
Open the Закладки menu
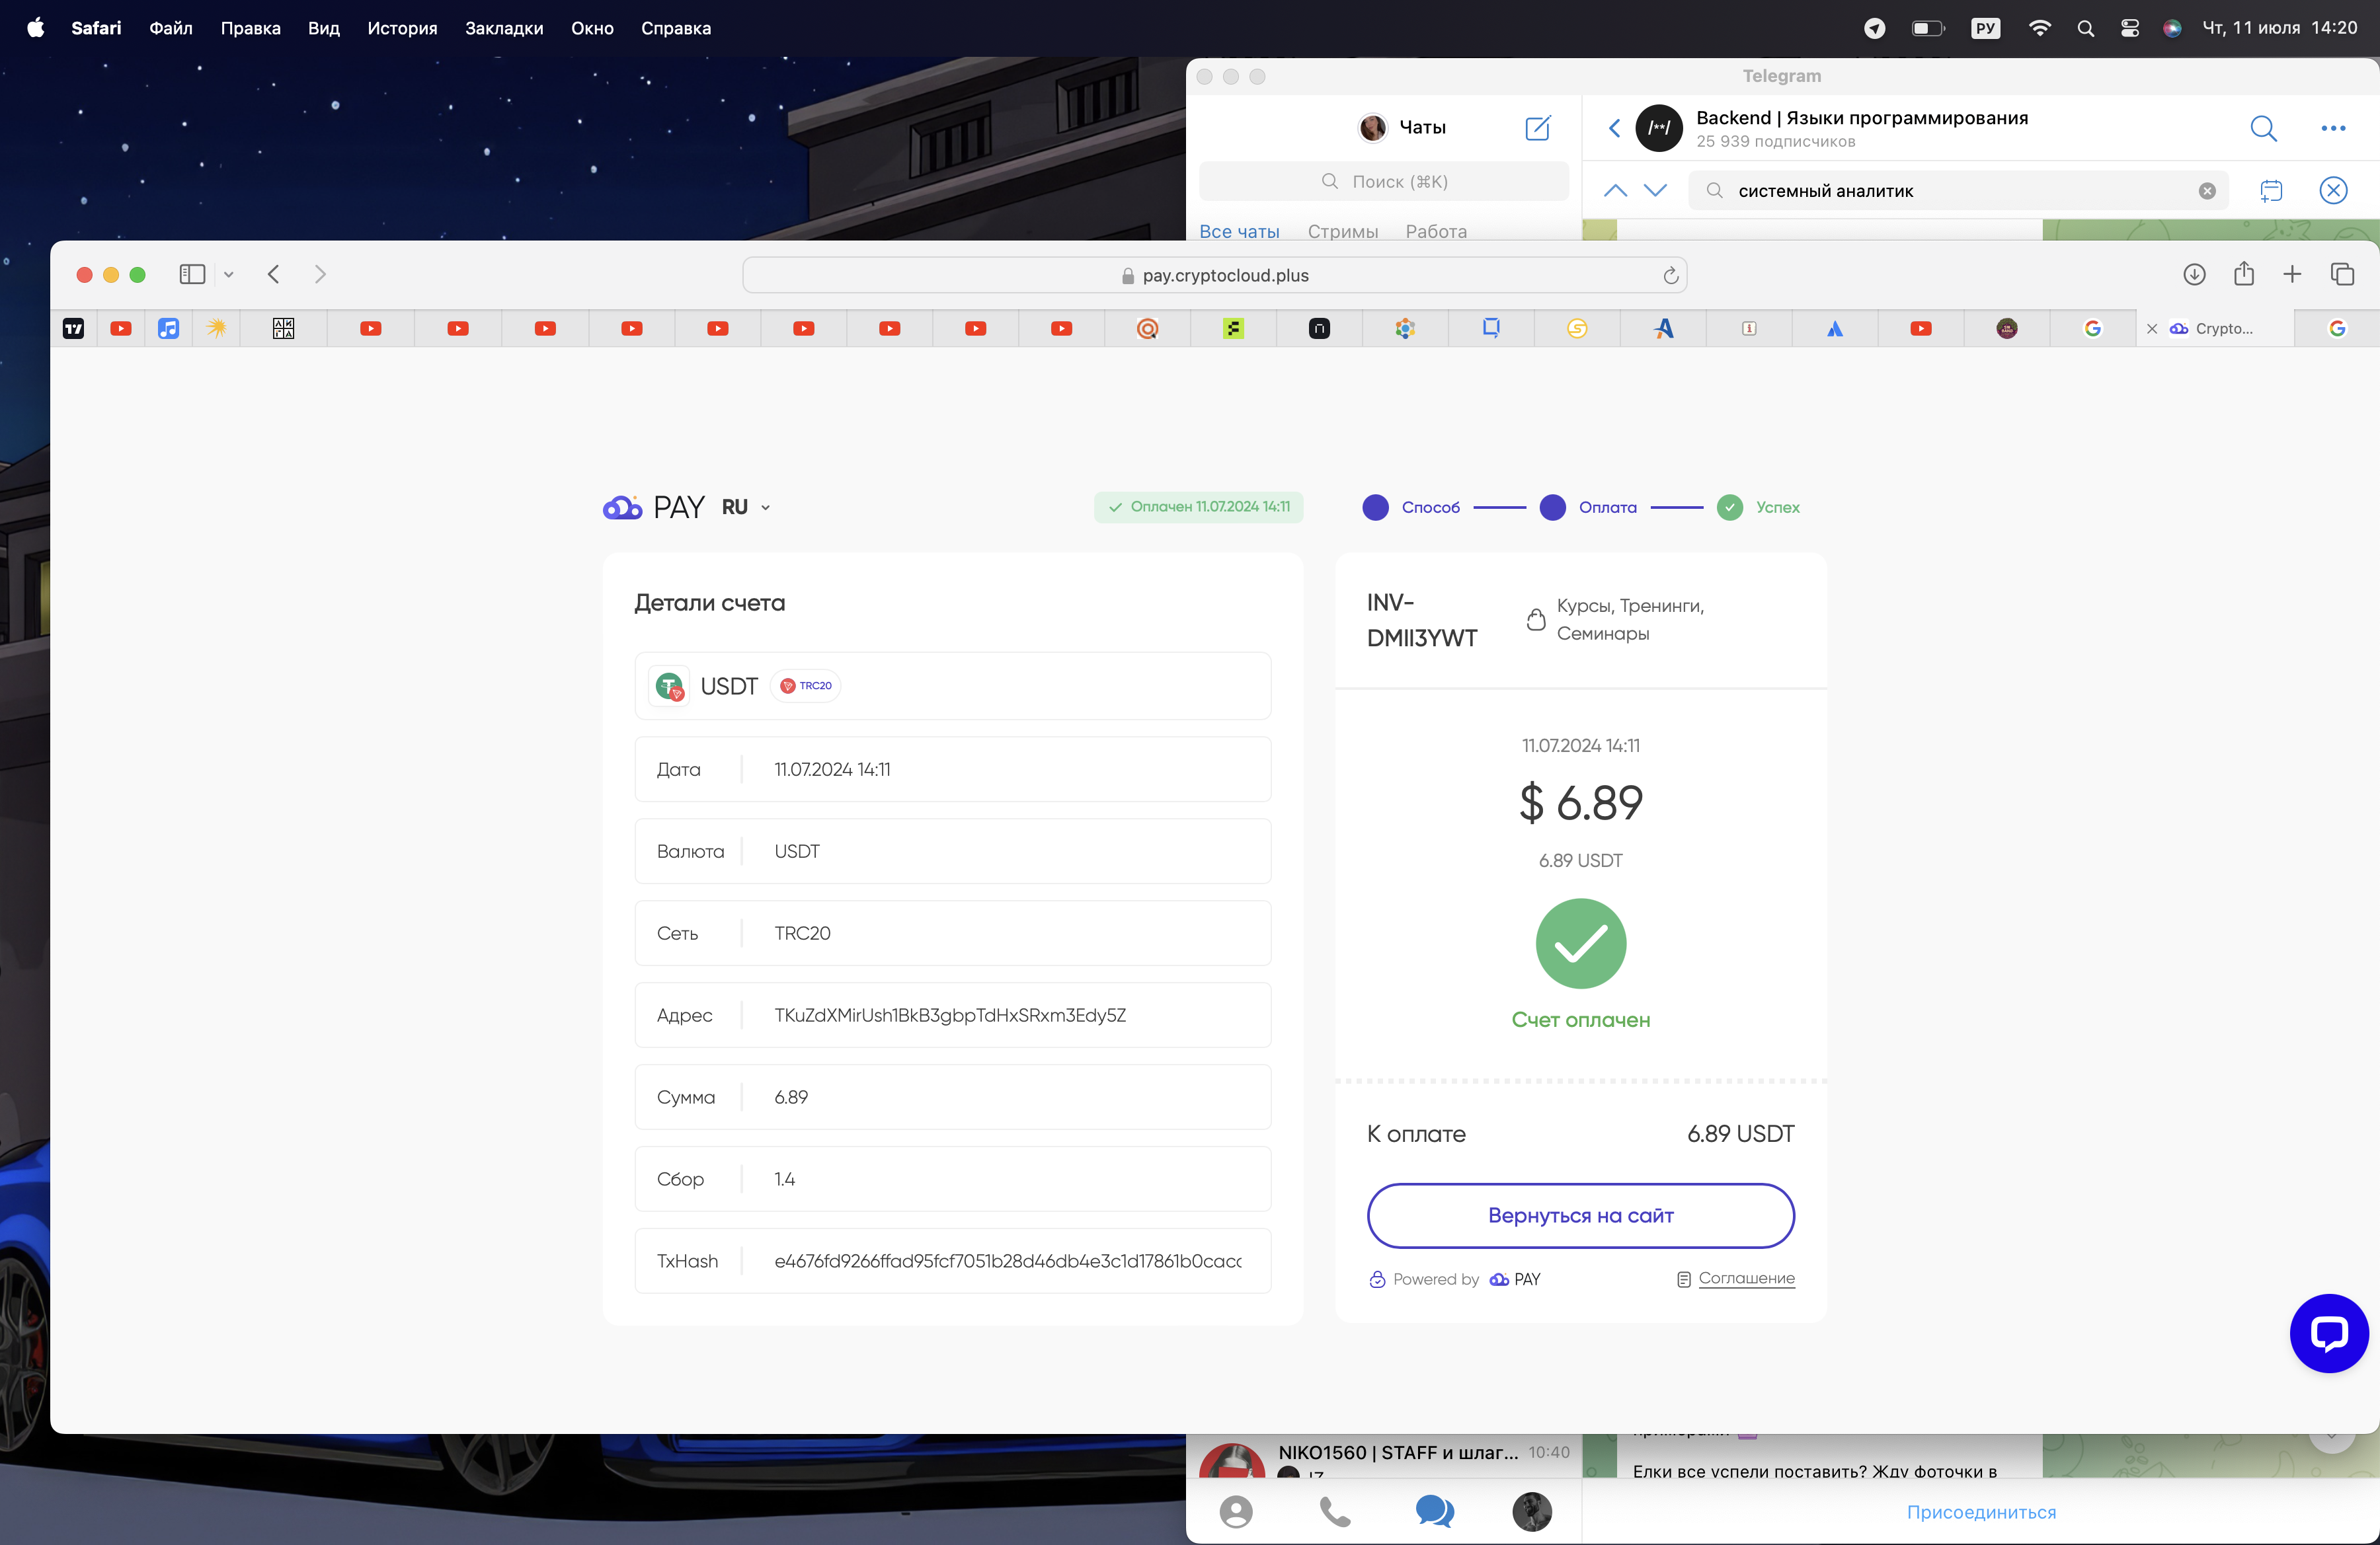[x=504, y=28]
